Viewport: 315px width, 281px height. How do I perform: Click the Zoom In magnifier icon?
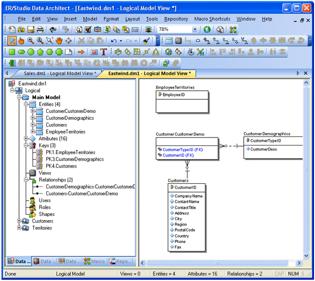(x=31, y=41)
